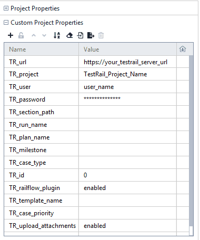
Task: Import properties from file
Action: [80, 35]
